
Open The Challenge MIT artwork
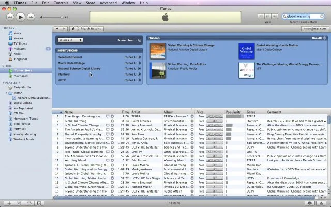(x=247, y=70)
